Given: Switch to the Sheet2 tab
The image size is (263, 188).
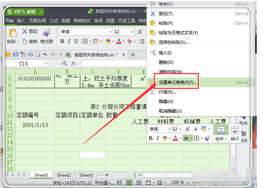Looking at the screenshot, I should [64, 175].
